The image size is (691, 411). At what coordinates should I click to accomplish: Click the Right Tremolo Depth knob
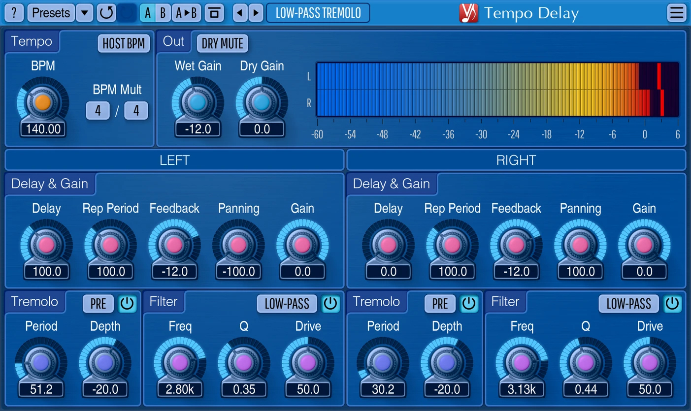447,363
